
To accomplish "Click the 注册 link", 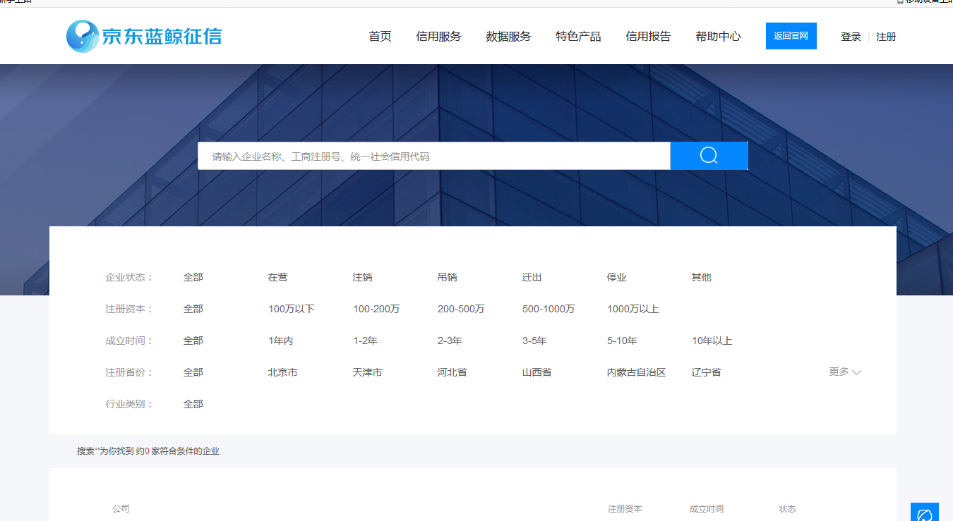I will (x=886, y=36).
